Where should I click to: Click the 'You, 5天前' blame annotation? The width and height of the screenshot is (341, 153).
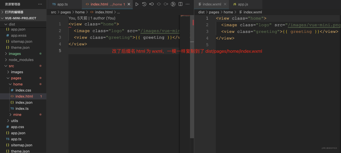click(78, 18)
